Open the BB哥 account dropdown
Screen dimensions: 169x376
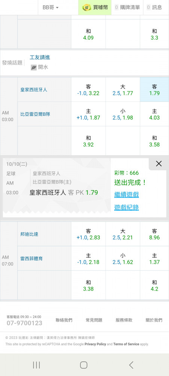click(x=50, y=8)
